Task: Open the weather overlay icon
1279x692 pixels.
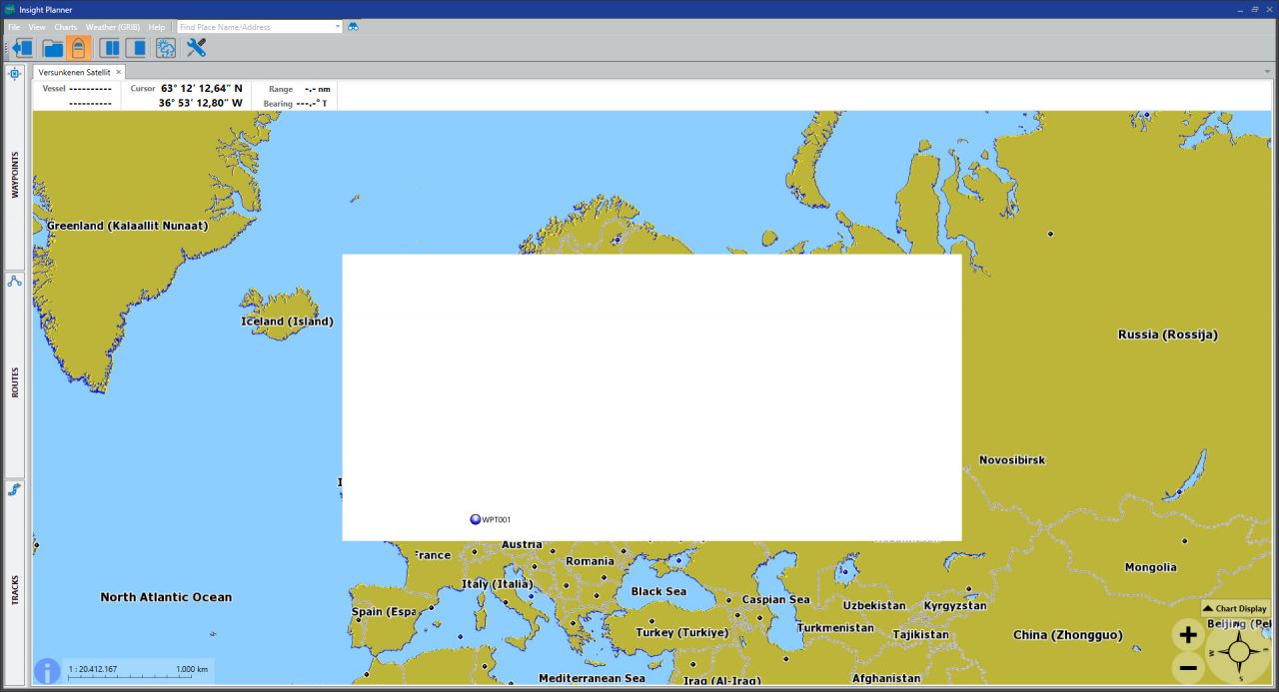Action: pos(166,48)
